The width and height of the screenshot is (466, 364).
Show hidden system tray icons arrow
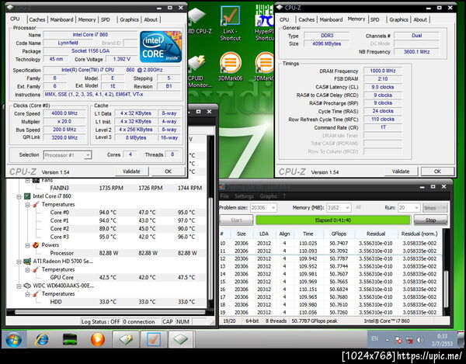(x=388, y=340)
